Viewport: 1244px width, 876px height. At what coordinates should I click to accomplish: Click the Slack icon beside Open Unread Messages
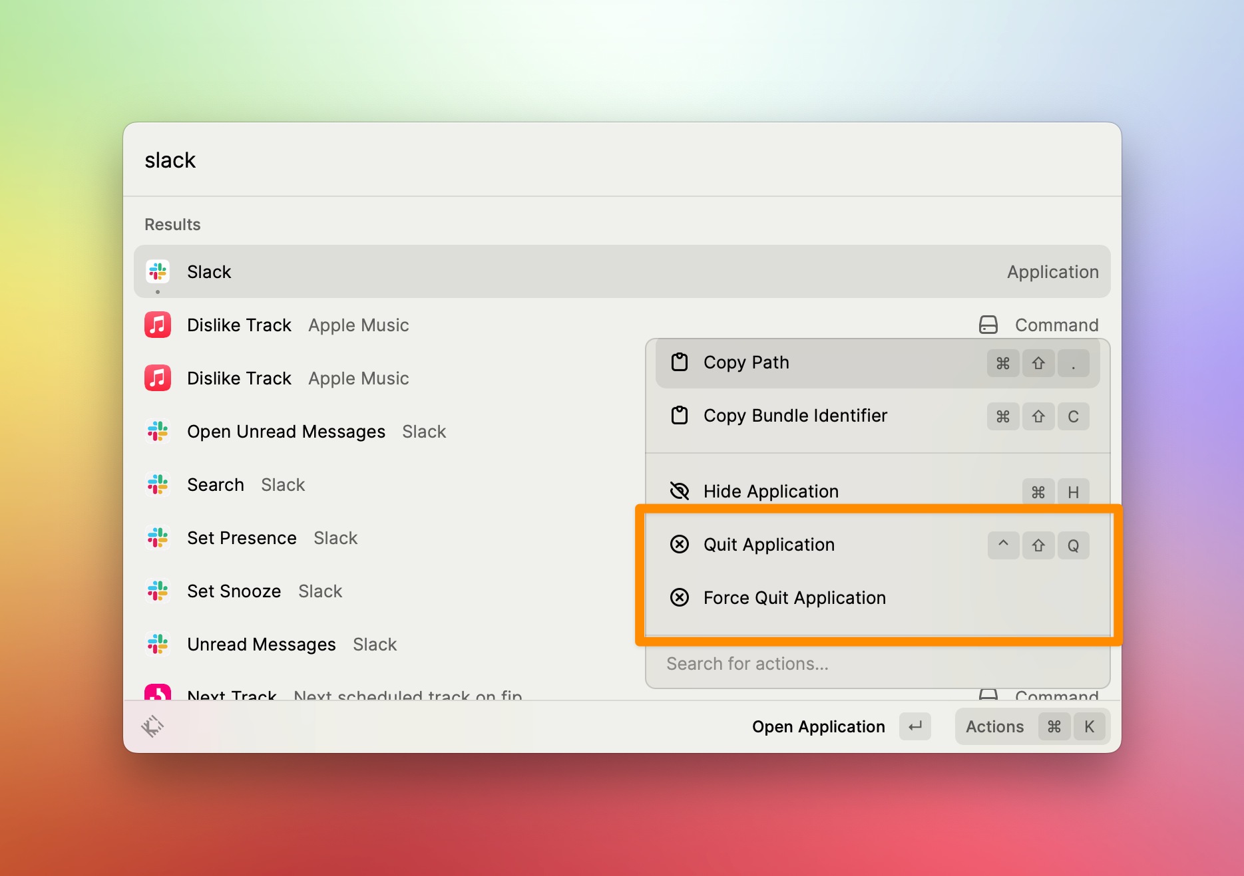point(158,431)
